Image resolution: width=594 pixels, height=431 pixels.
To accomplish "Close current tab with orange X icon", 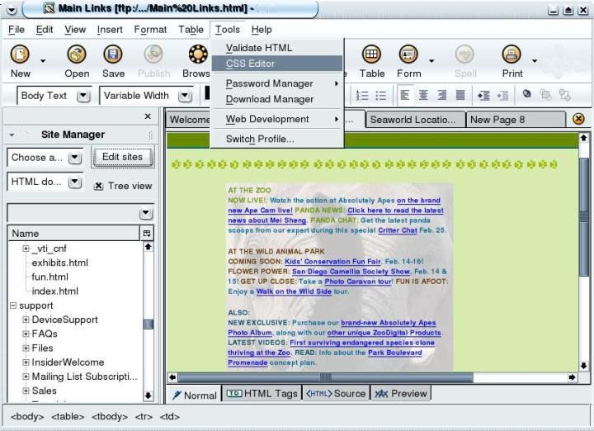I will (578, 119).
